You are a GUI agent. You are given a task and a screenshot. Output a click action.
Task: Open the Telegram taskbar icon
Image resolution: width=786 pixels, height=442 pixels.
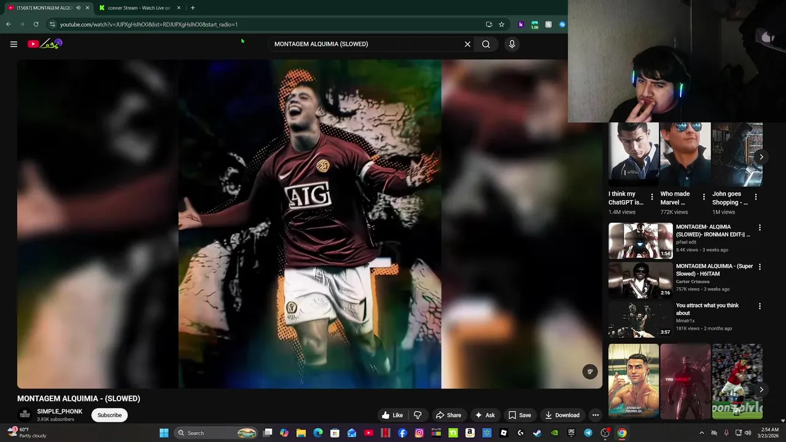click(588, 433)
